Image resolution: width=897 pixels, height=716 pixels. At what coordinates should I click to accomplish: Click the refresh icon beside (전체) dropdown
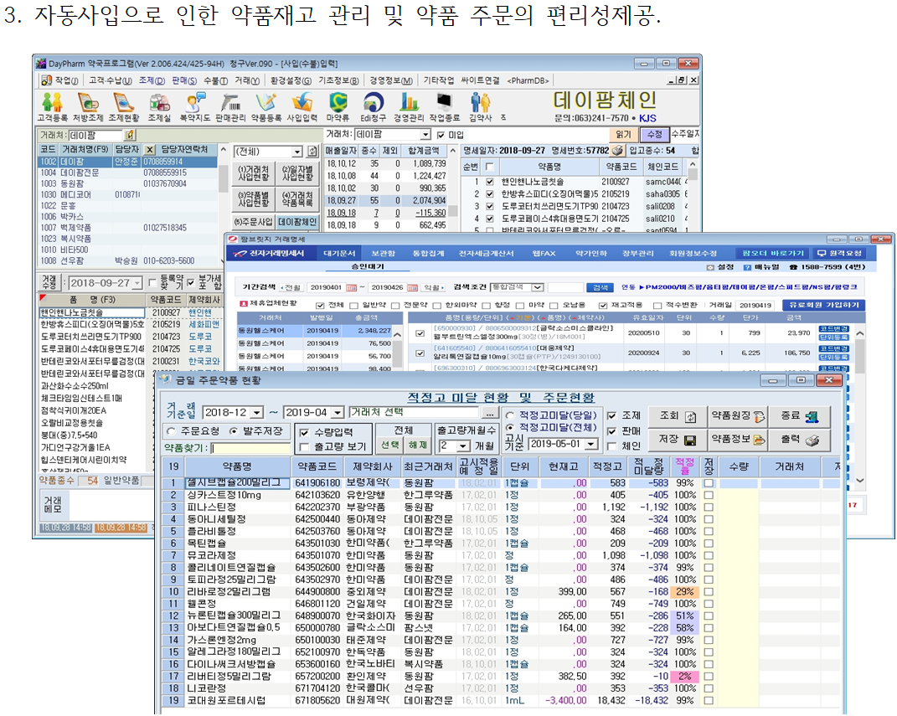coord(312,152)
